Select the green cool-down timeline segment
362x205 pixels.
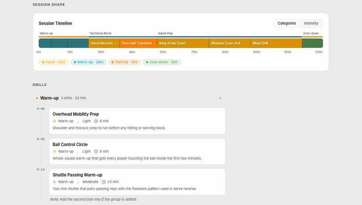pos(312,43)
